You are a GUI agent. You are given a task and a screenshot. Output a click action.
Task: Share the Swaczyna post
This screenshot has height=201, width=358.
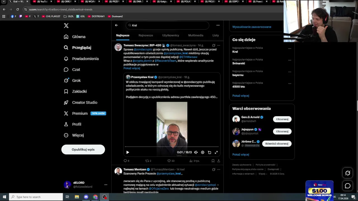point(219,161)
